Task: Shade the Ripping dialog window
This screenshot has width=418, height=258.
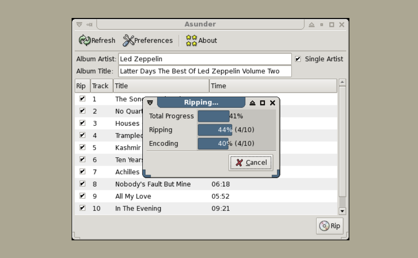Action: pyautogui.click(x=252, y=103)
